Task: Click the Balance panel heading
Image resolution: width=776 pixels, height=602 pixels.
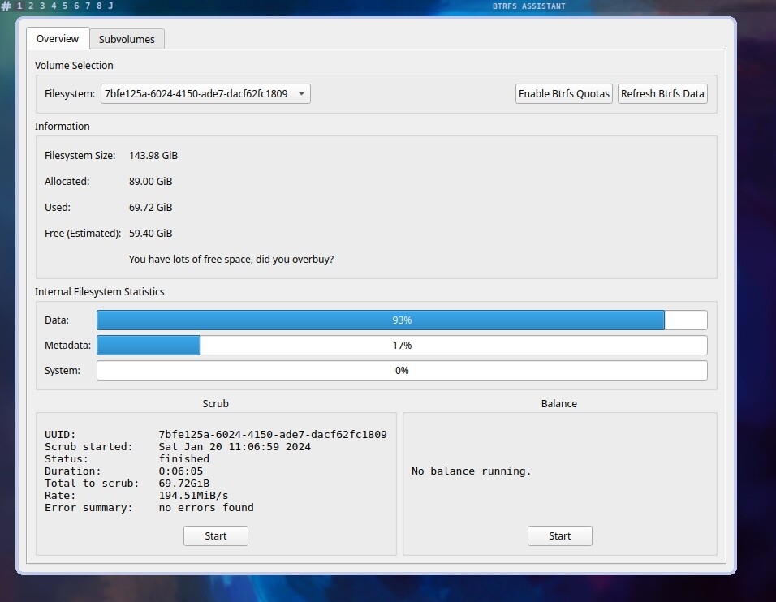Action: (x=559, y=404)
